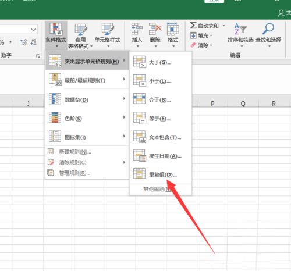Open 单元格样式 cell styles gallery
The width and height of the screenshot is (291, 271).
click(107, 35)
